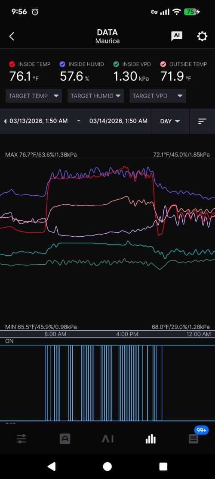Screen dimensions: 215x479
Task: Tap the 8:00 AM time axis marker
Action: (x=55, y=334)
